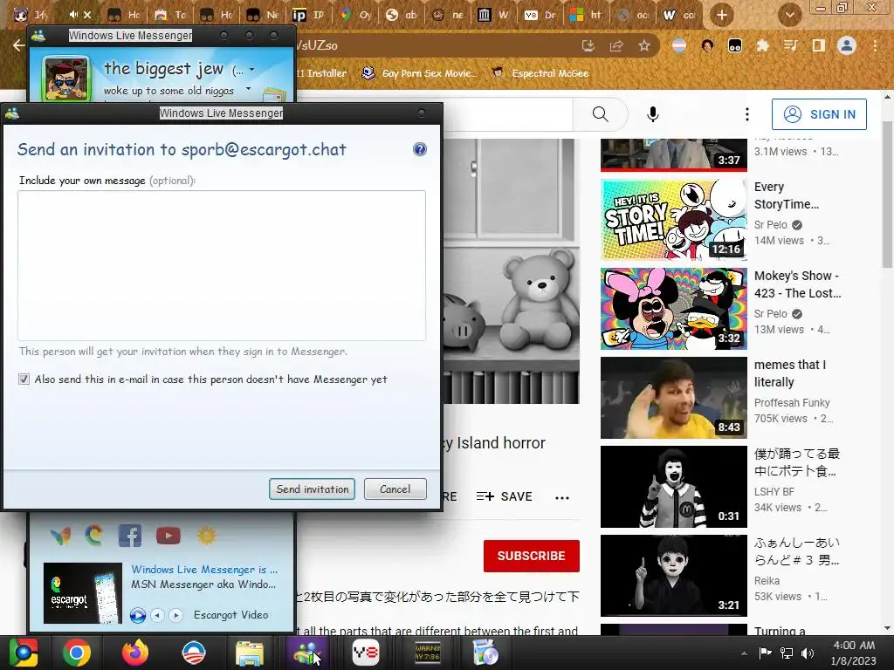Toggle 'Also send this in e-mail' checkbox

pyautogui.click(x=24, y=379)
